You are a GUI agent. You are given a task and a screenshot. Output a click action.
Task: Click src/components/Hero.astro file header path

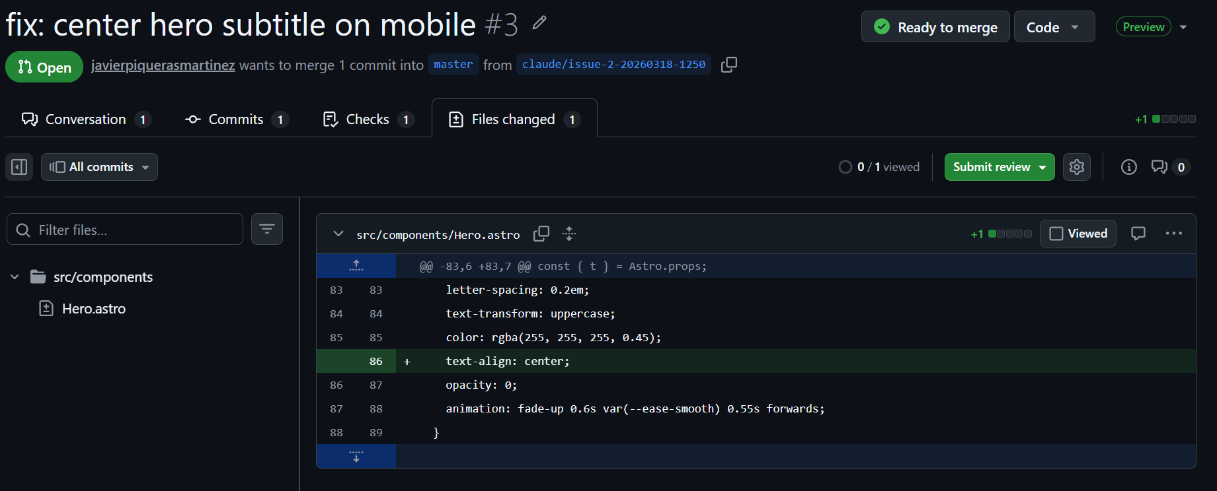click(x=438, y=235)
